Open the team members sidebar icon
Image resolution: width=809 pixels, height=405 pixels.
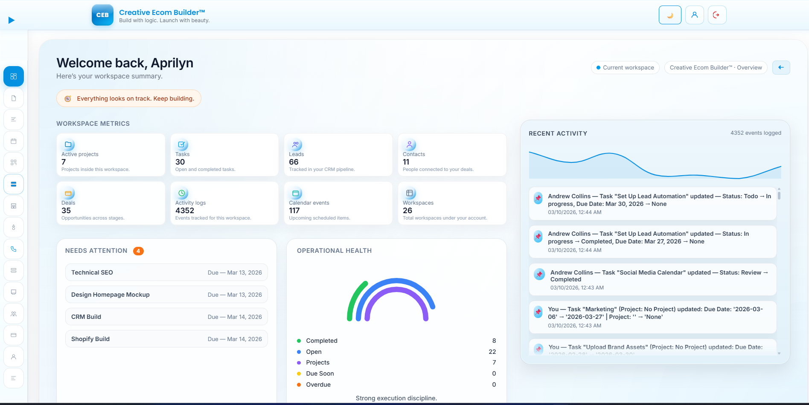14,314
